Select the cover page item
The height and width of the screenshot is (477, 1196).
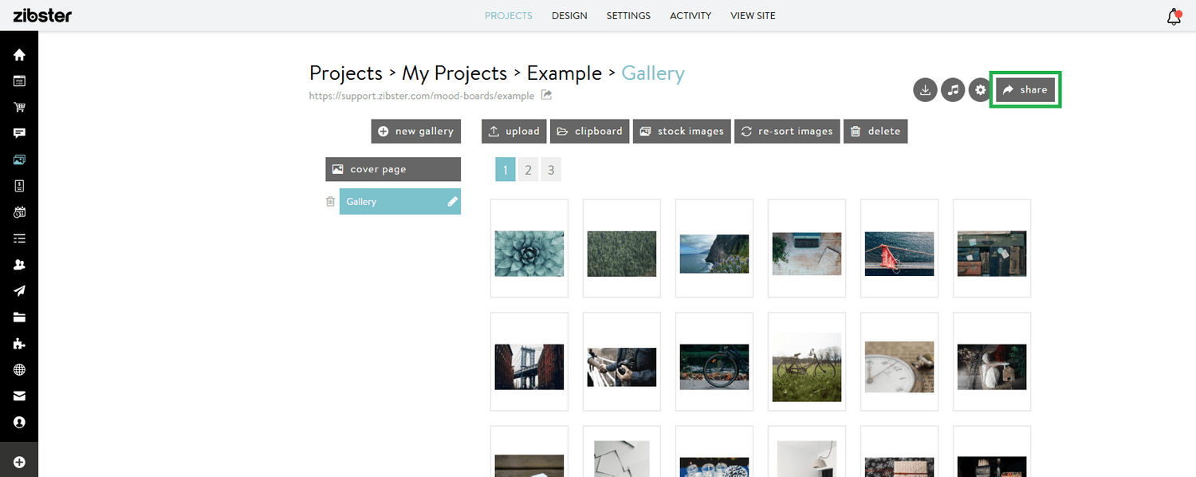pyautogui.click(x=393, y=169)
